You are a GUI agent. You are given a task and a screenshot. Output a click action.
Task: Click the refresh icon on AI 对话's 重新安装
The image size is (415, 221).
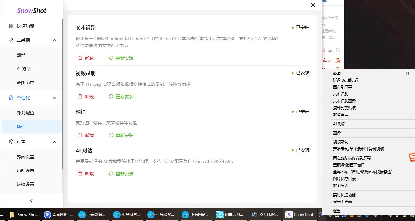[x=111, y=174]
